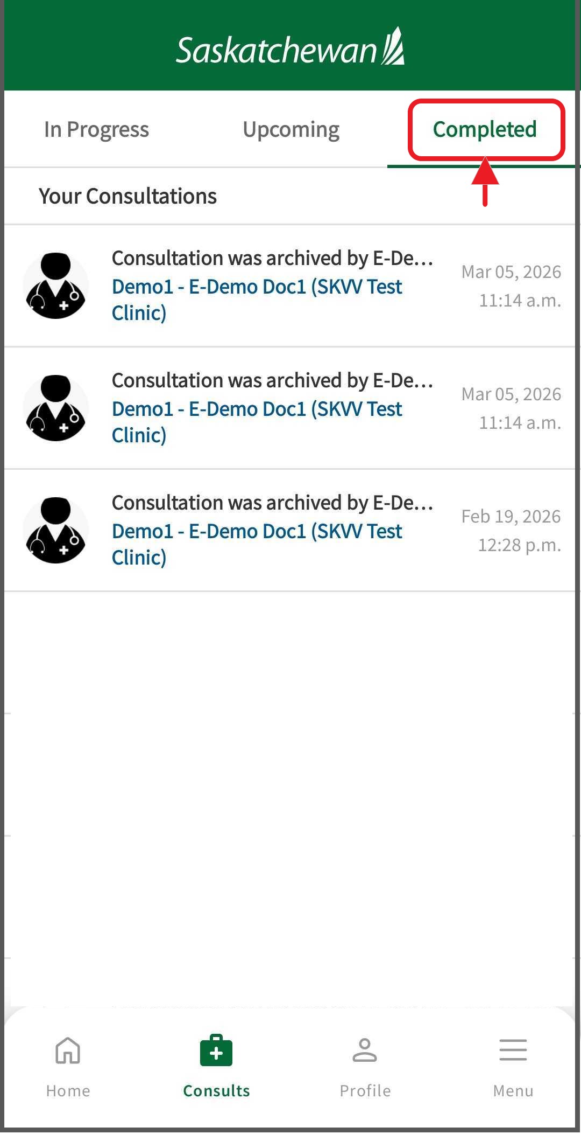Tap the Consults medical kit icon
The height and width of the screenshot is (1134, 581).
point(216,1050)
